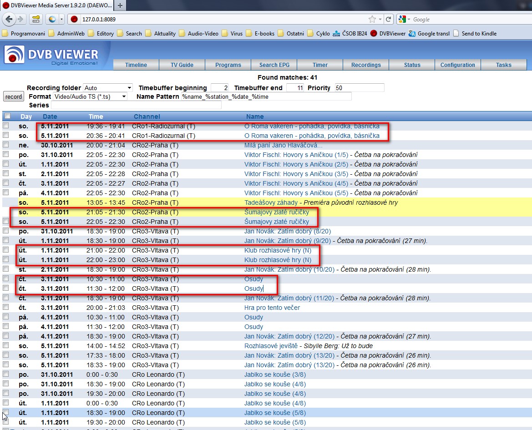Open the Recordings tab

tap(366, 65)
